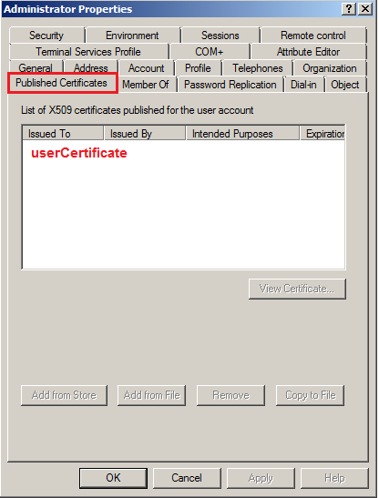Click Copy to File button
Screen dimensions: 379x498
[x=311, y=395]
